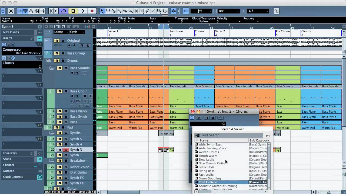The width and height of the screenshot is (346, 194).
Task: Open the Equalizers inspector tab
Action: (x=10, y=153)
